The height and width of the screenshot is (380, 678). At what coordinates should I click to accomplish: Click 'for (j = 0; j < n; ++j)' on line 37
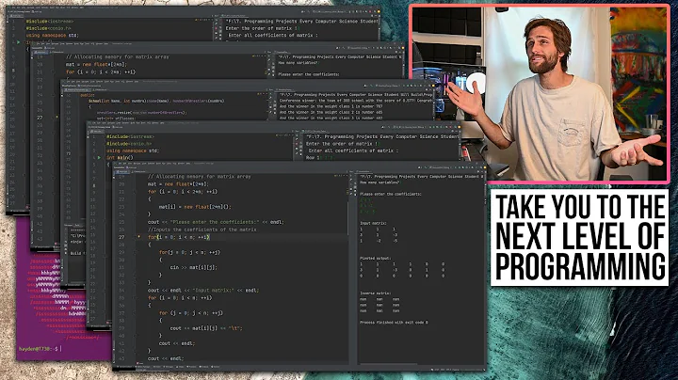(x=190, y=313)
